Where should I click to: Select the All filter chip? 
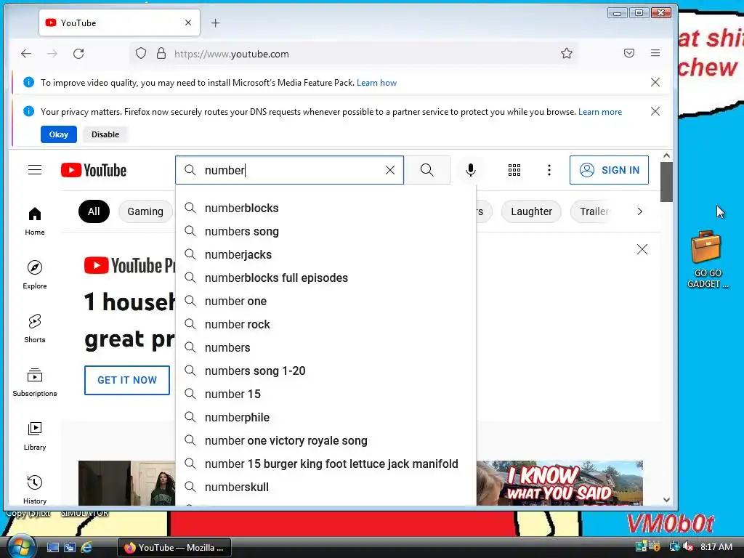click(94, 211)
